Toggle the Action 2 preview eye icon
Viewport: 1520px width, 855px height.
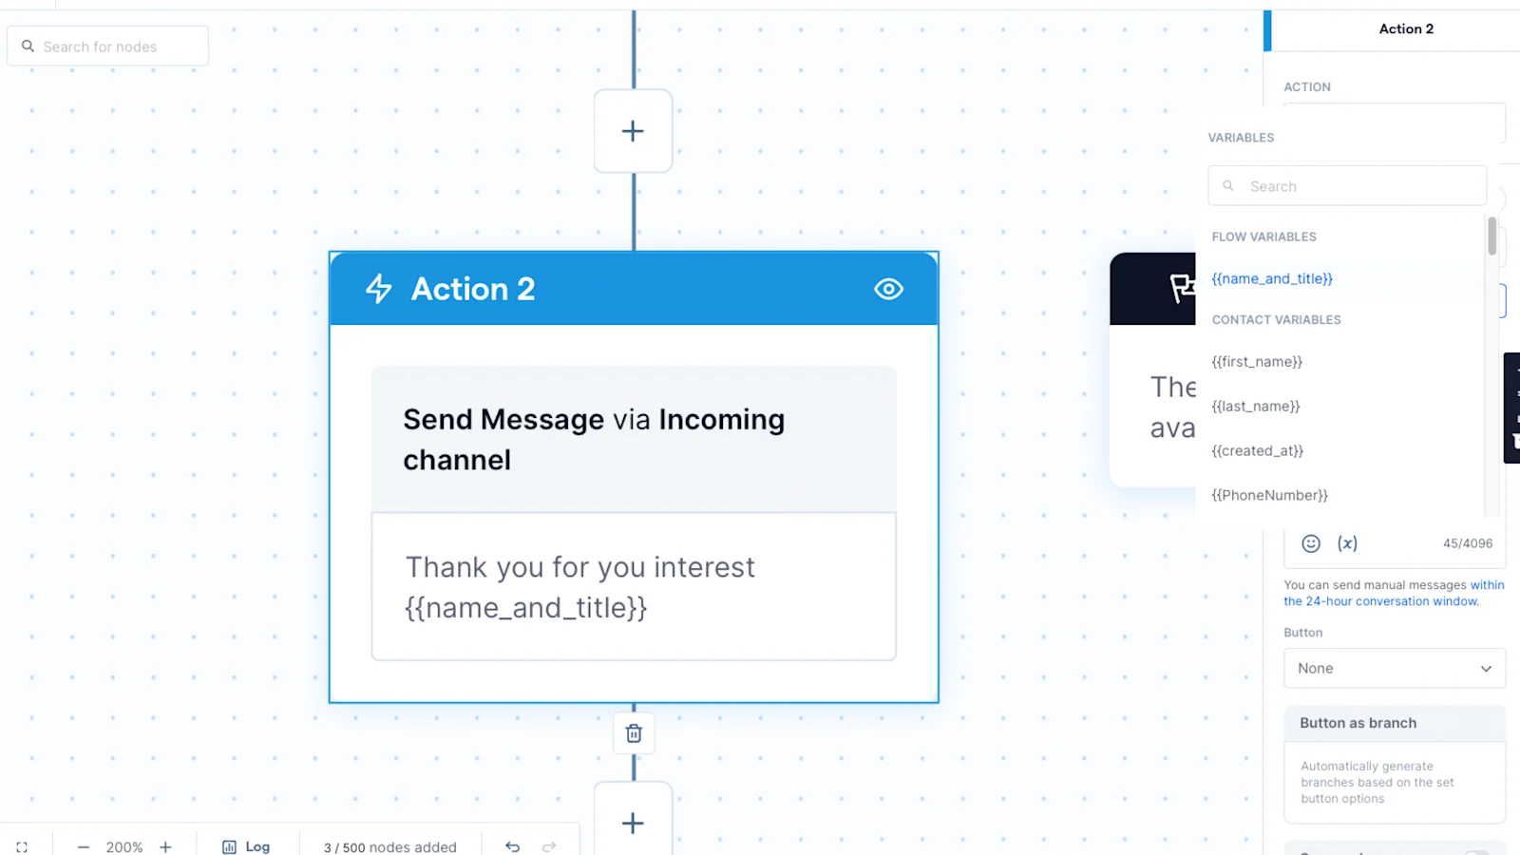pos(887,289)
